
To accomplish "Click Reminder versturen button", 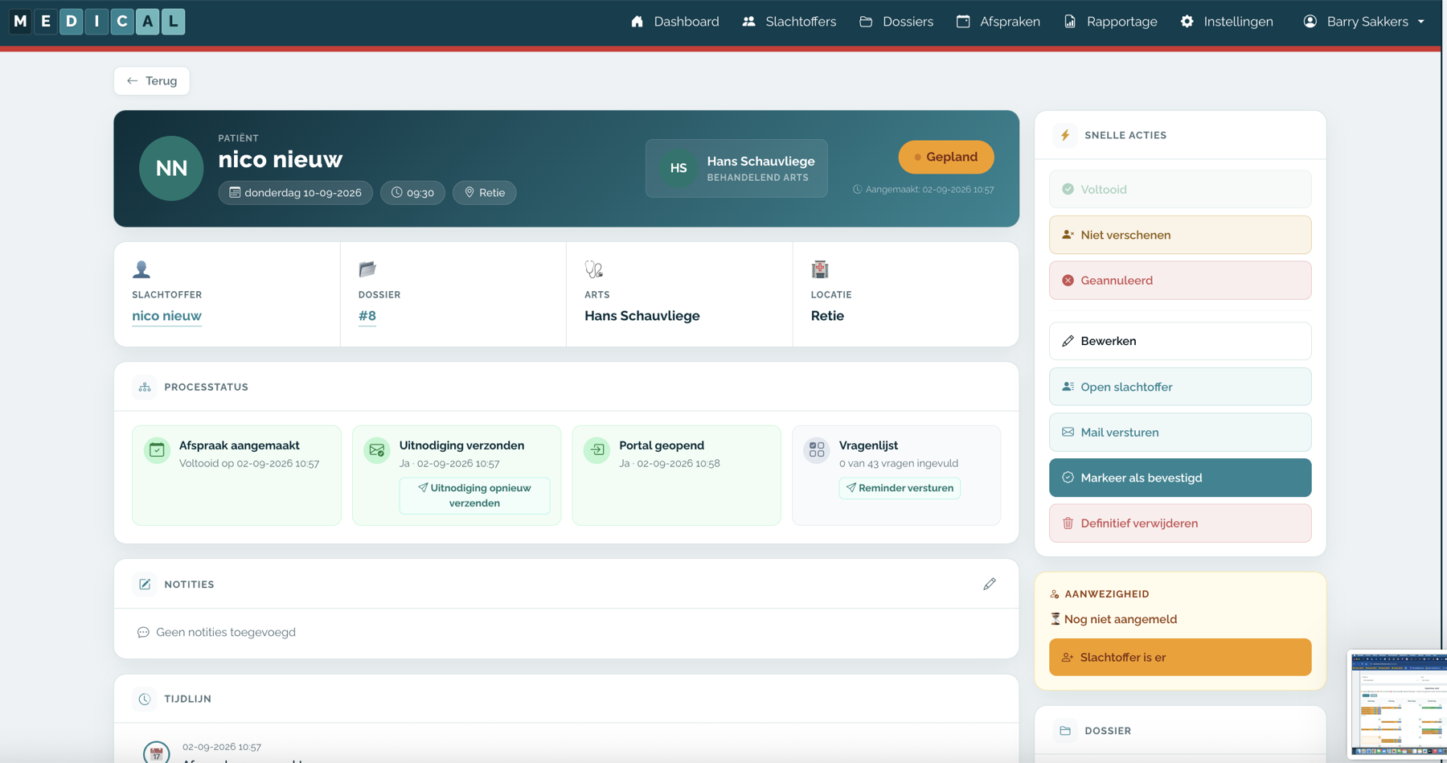I will (900, 488).
